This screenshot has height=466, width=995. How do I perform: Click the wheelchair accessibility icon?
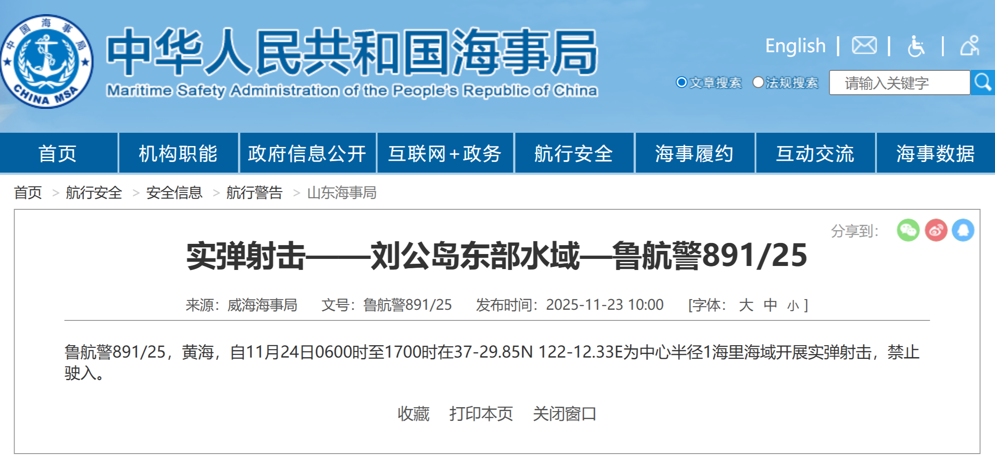(916, 46)
